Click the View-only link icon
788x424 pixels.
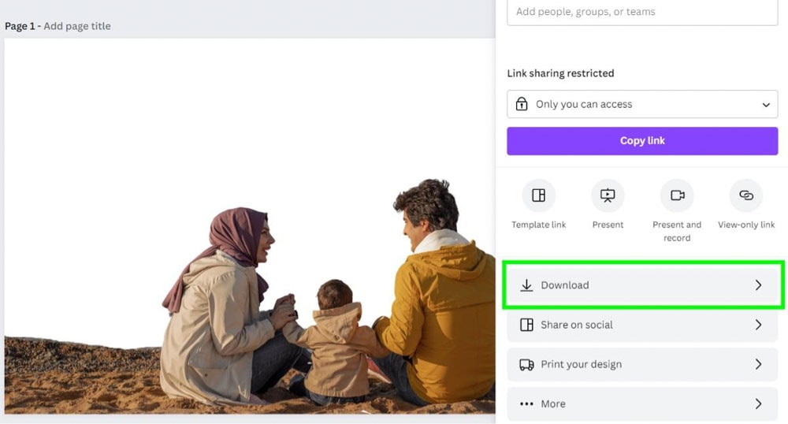coord(745,195)
